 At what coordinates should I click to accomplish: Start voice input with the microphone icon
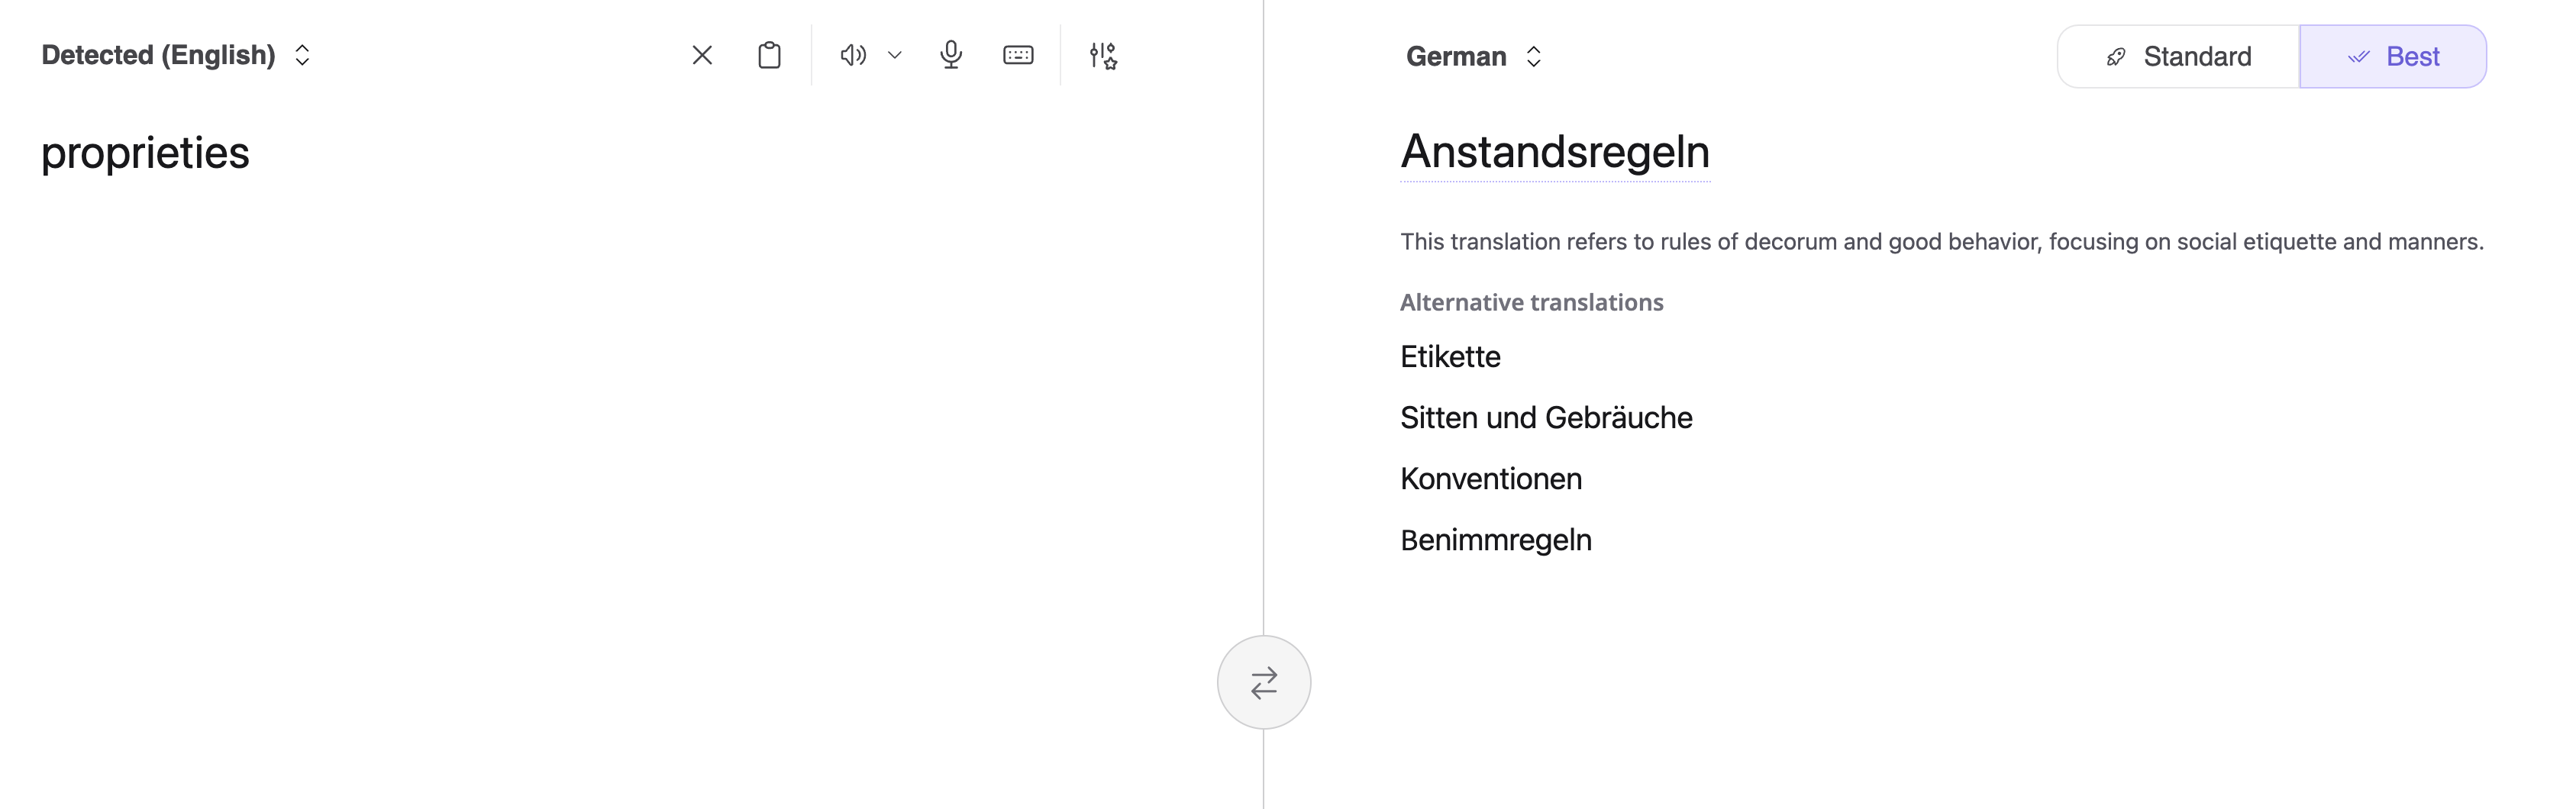click(x=950, y=55)
